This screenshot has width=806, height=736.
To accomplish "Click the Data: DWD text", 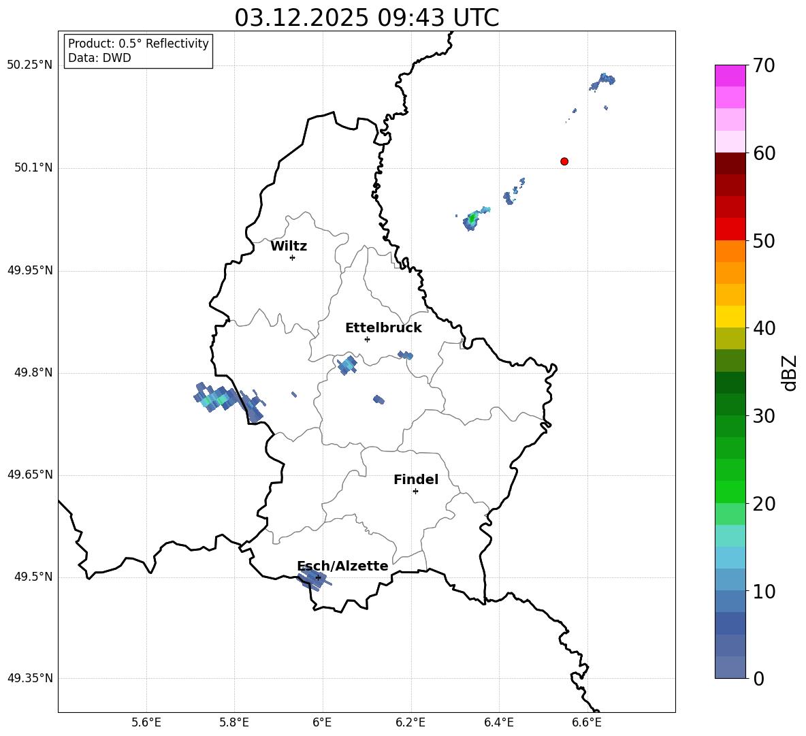I will tap(99, 58).
